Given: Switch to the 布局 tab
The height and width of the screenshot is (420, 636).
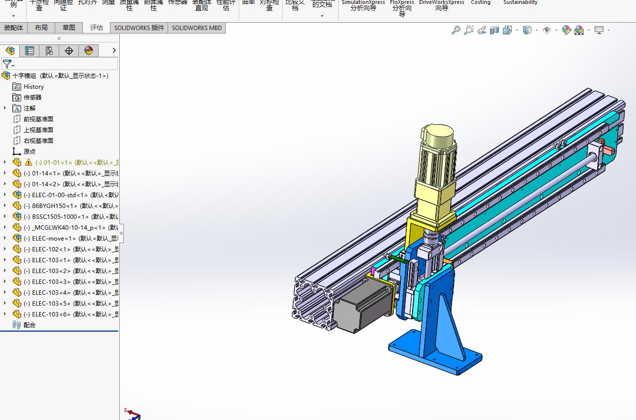Looking at the screenshot, I should [41, 28].
